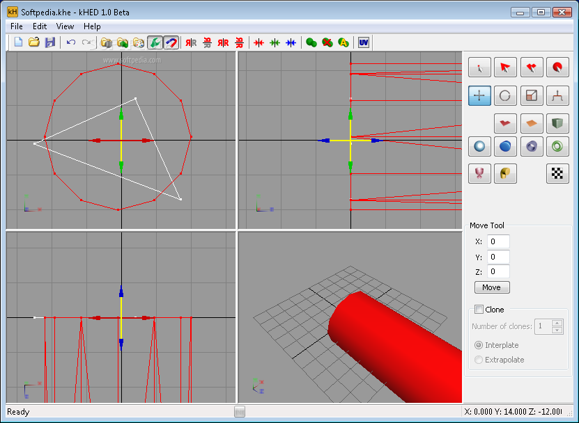
Task: Click the Z value field in Move Tool
Action: pos(498,271)
